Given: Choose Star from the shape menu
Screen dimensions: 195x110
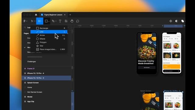Looking at the screenshot, I should 49,46.
